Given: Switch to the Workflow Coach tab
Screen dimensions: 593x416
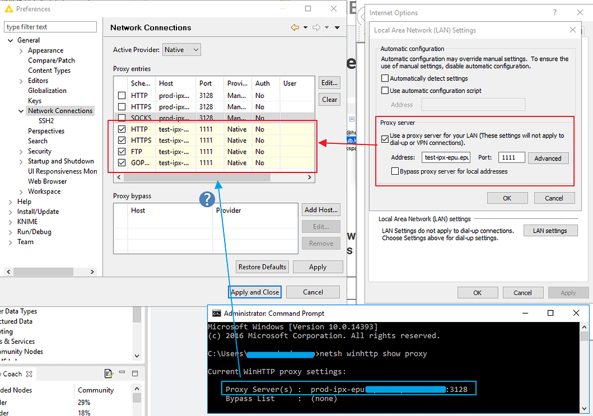Looking at the screenshot, I should pyautogui.click(x=13, y=373).
